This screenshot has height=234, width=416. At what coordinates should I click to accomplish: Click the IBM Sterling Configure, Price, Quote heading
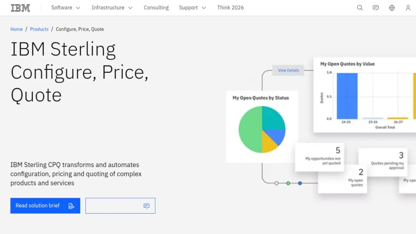pyautogui.click(x=79, y=72)
